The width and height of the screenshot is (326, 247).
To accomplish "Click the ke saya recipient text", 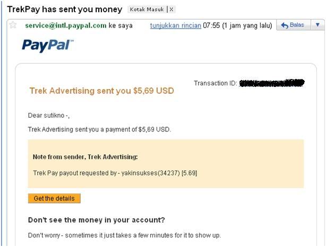I will click(x=121, y=25).
